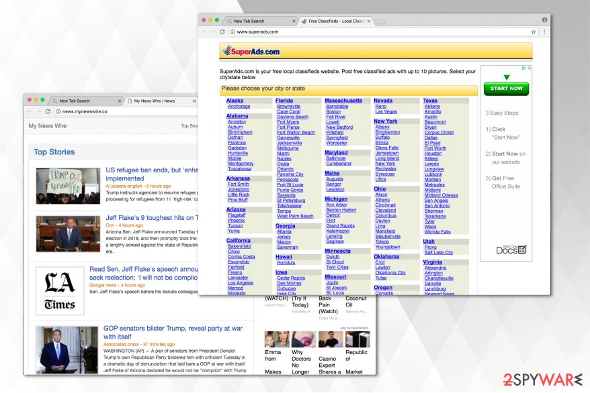This screenshot has width=590, height=393.
Task: Click the Emma from ad thumbnail
Action: (x=277, y=339)
